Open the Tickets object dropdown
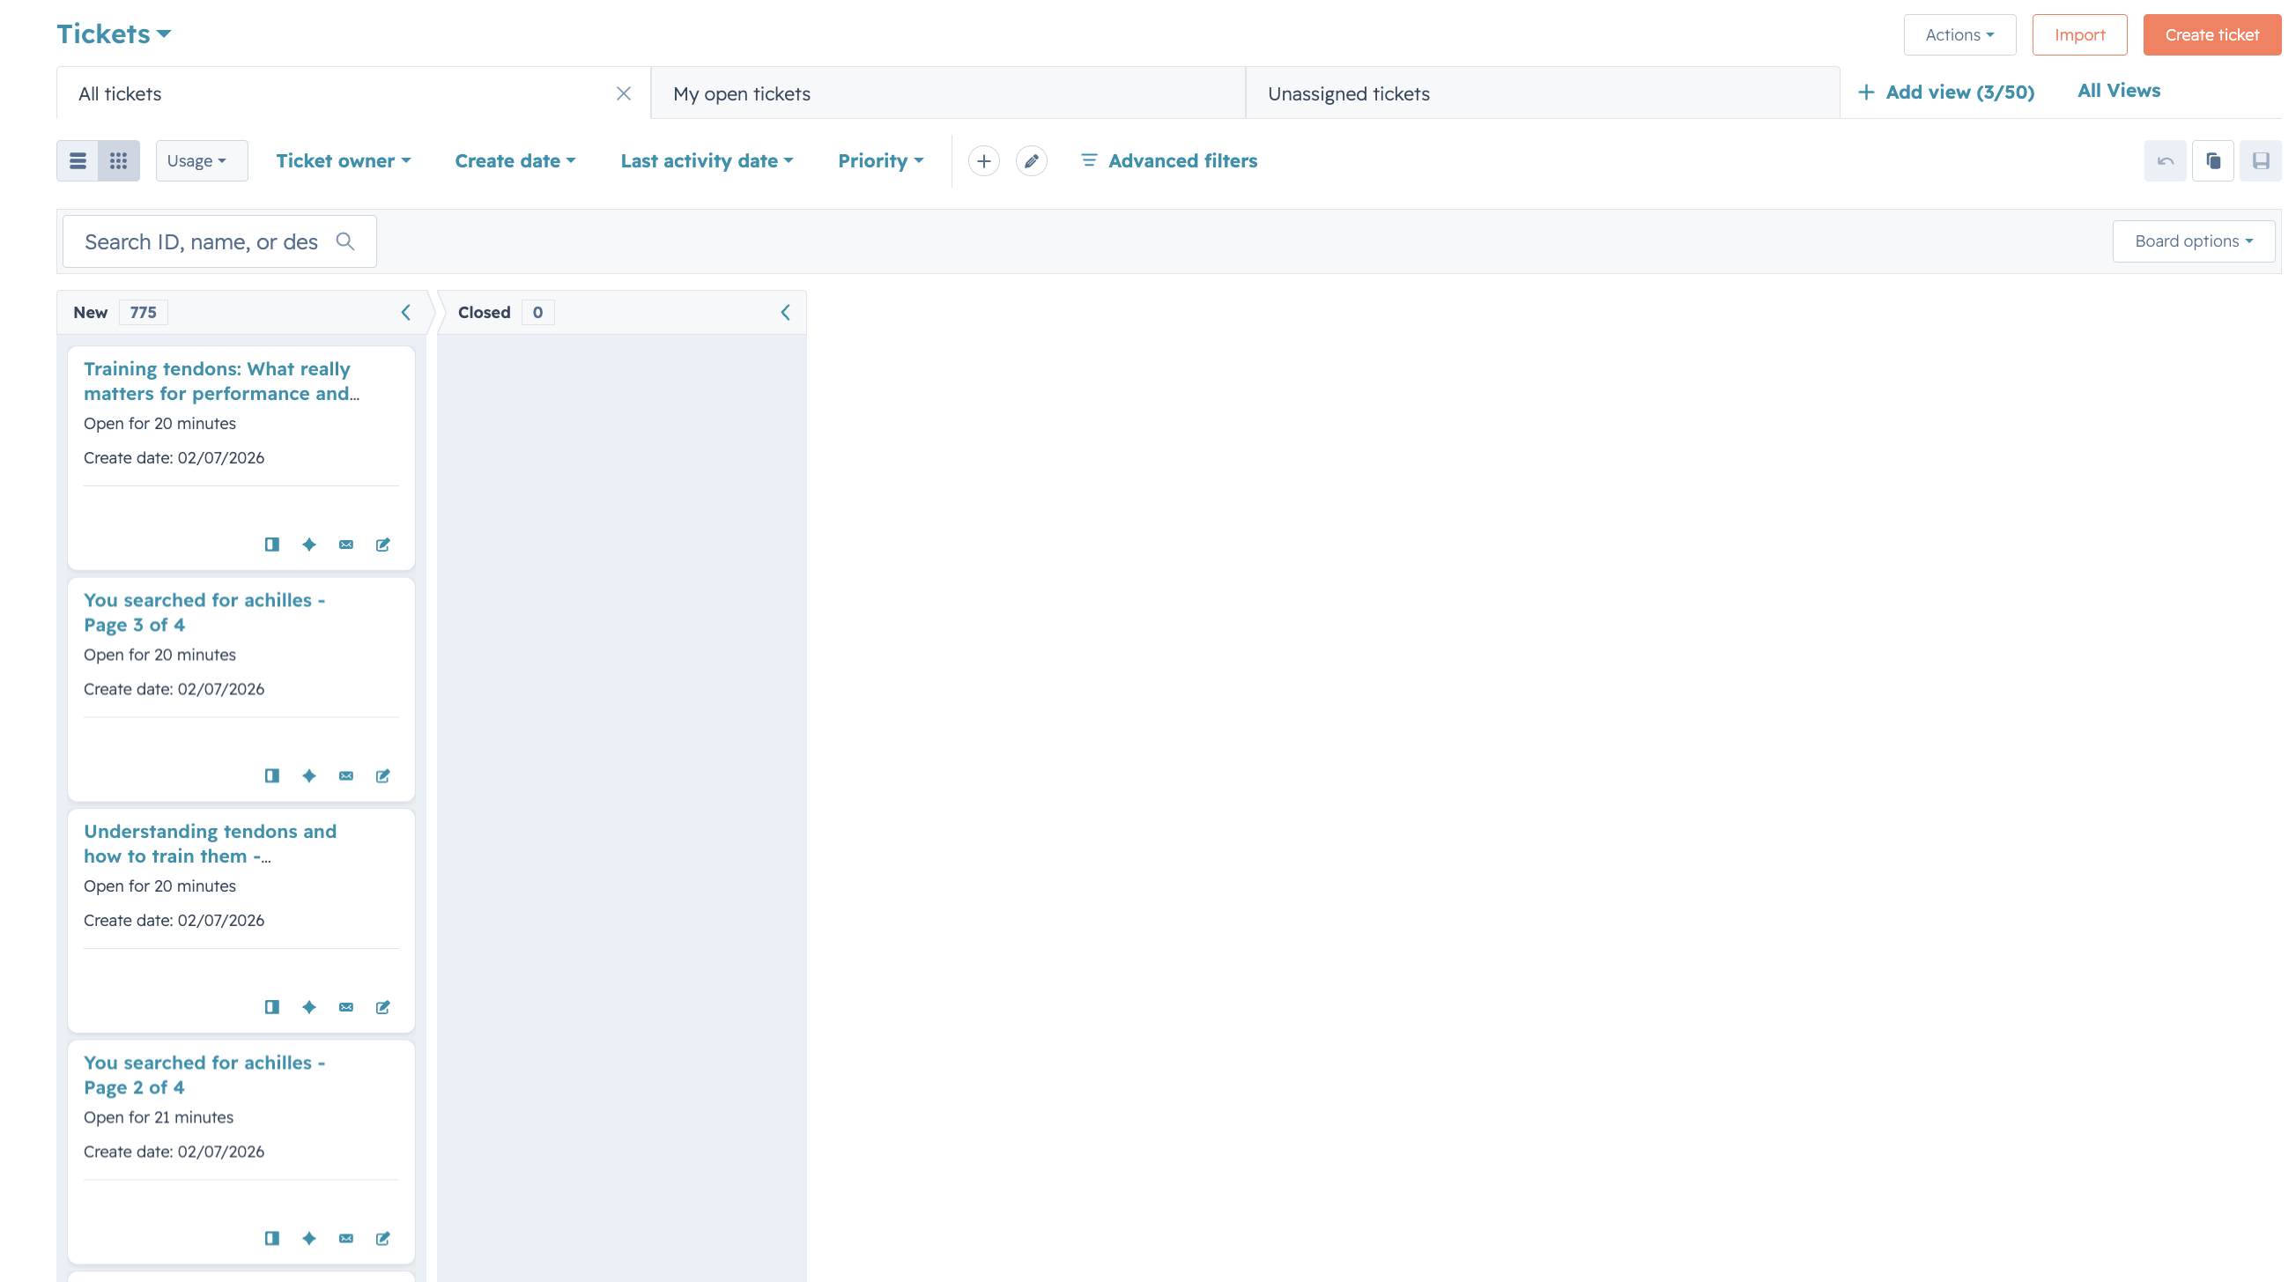This screenshot has width=2296, height=1282. pyautogui.click(x=114, y=33)
